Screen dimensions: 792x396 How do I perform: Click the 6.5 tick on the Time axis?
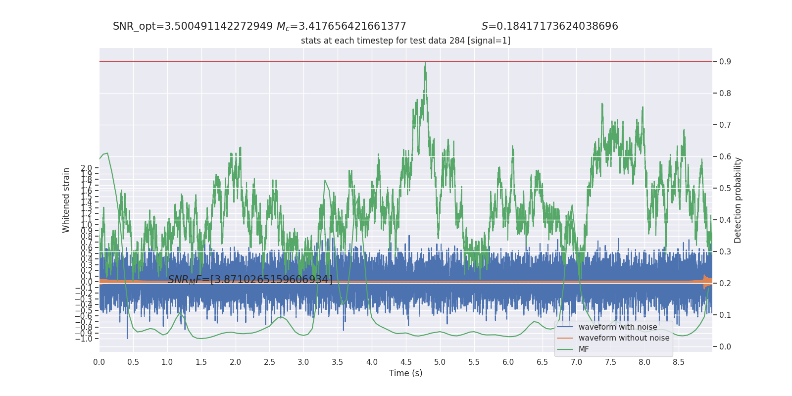[543, 362]
